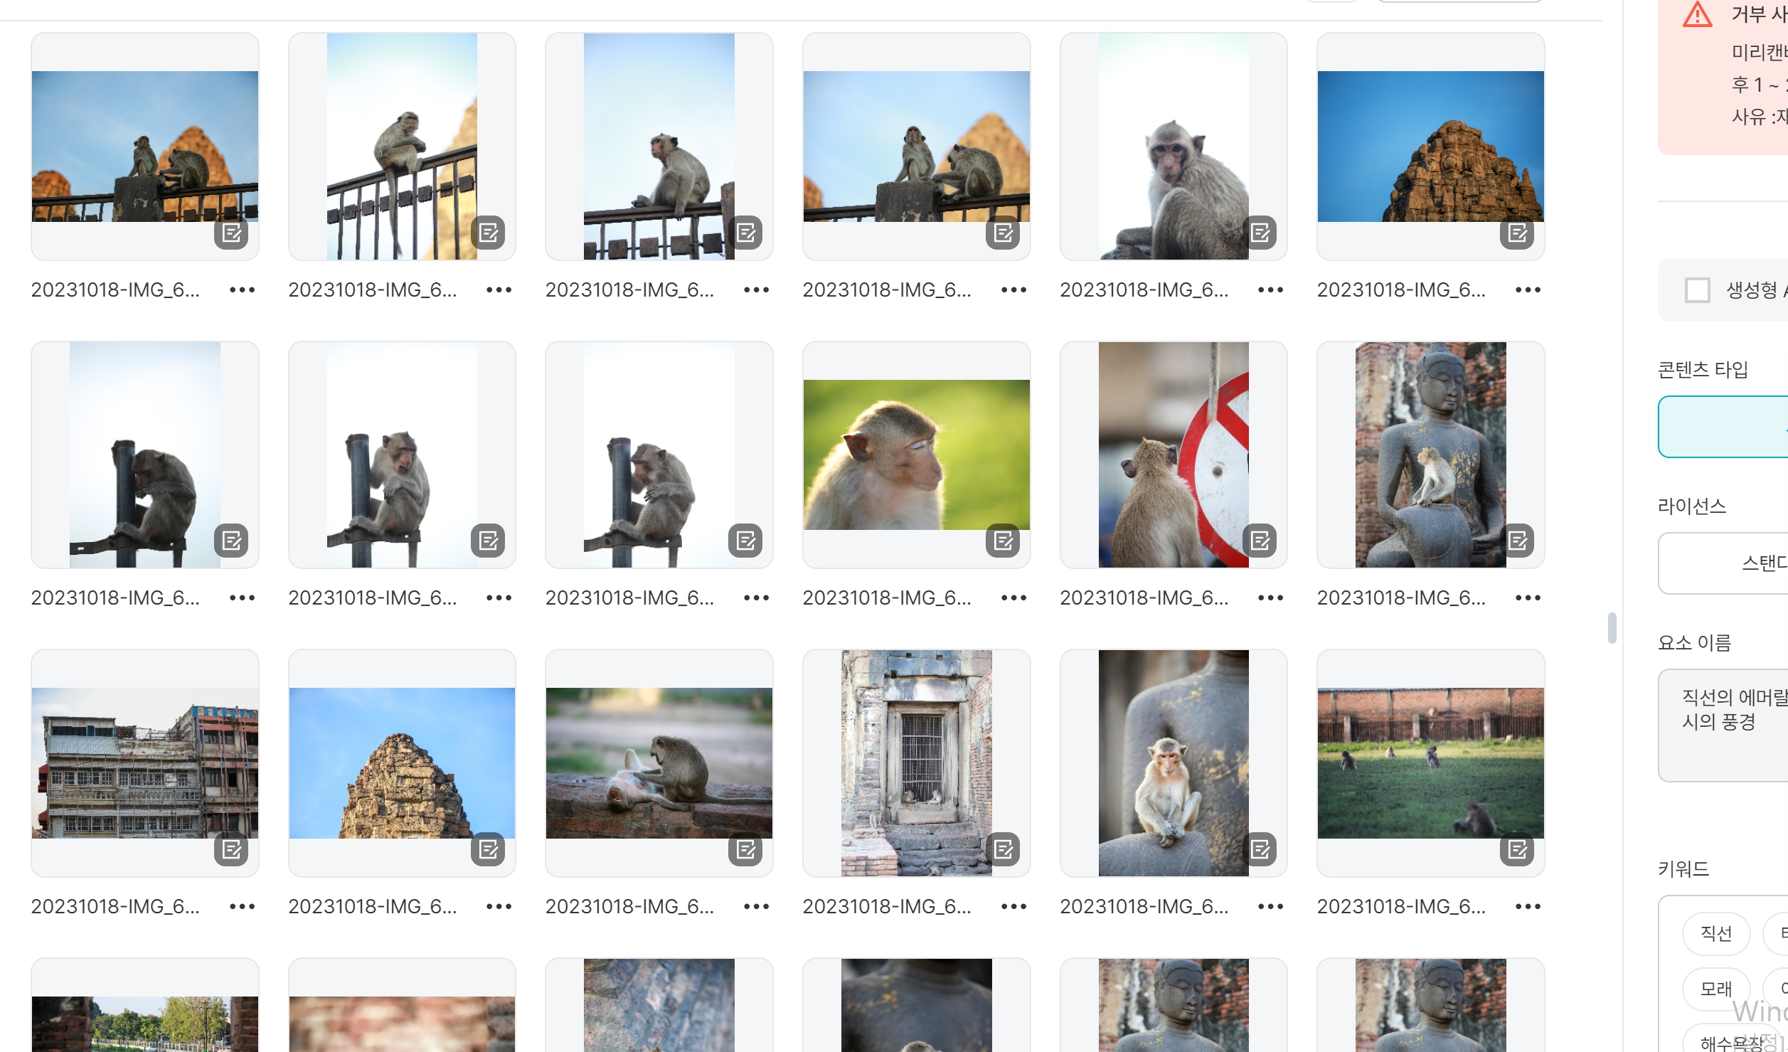Viewport: 1788px width, 1052px height.
Task: Open more options under dark pole monkey, gray sky
Action: pyautogui.click(x=243, y=598)
